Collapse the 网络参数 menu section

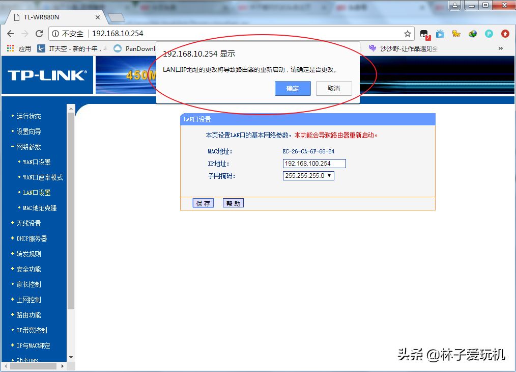pos(28,147)
